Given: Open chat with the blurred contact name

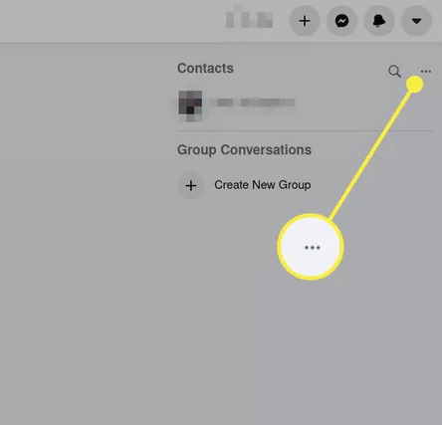Looking at the screenshot, I should click(x=256, y=103).
